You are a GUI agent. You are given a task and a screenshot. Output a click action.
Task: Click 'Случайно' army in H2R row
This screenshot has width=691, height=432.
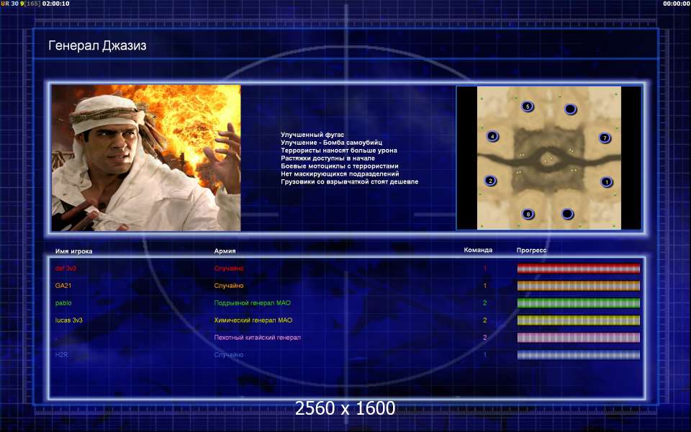point(229,354)
